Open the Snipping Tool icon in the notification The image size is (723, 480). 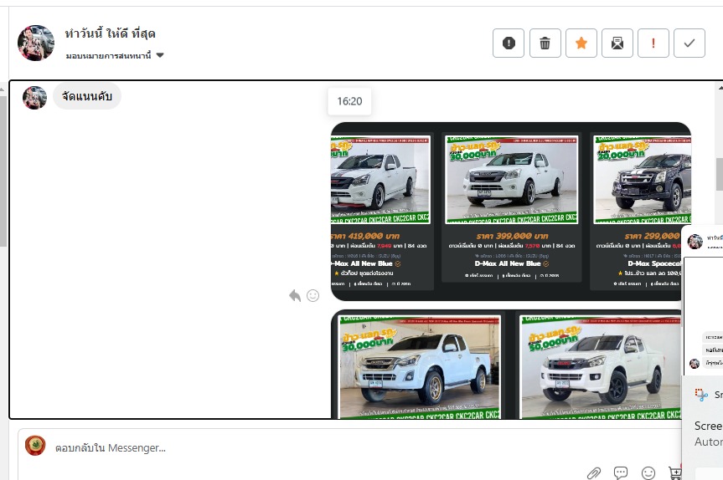point(701,395)
